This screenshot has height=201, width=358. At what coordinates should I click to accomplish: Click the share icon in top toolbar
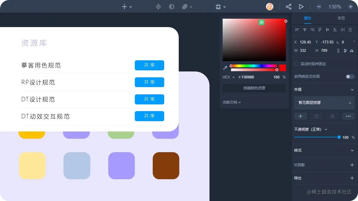click(x=289, y=7)
